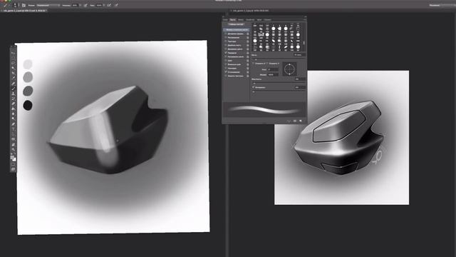The height and width of the screenshot is (257, 456).
Task: Select the Paint Bucket tool
Action: coord(13,109)
